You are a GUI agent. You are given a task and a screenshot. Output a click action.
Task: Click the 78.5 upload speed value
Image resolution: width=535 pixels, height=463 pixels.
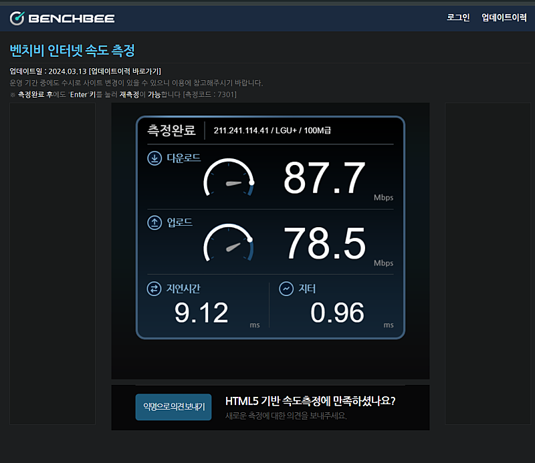pos(324,243)
